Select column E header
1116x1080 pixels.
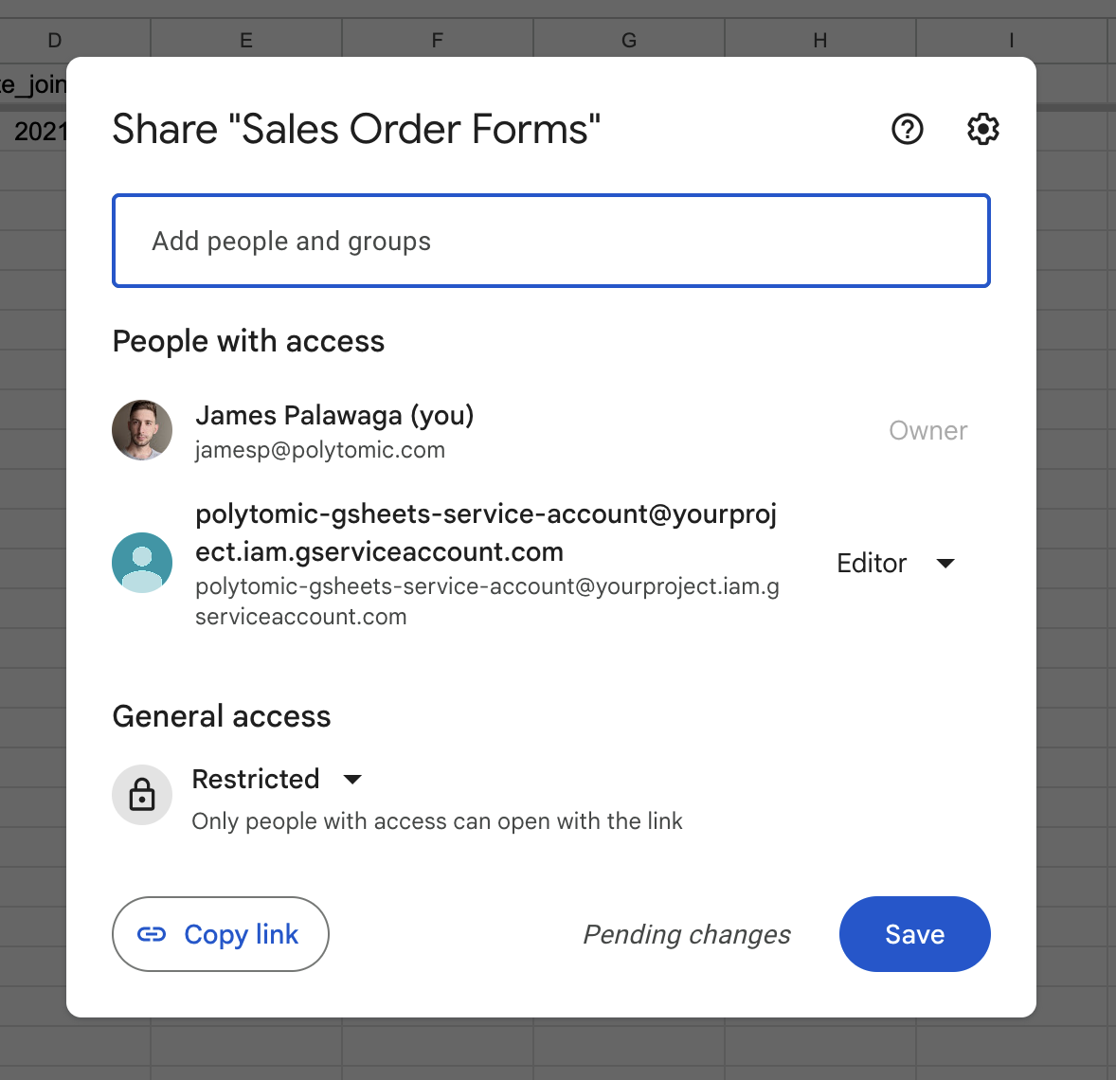pyautogui.click(x=246, y=39)
